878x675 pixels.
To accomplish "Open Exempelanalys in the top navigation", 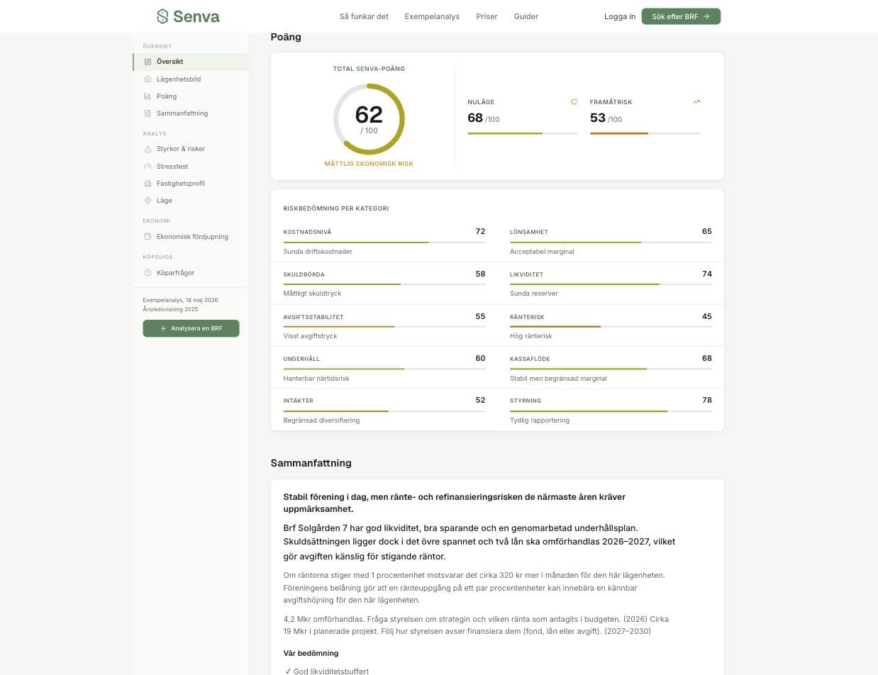I will tap(432, 16).
